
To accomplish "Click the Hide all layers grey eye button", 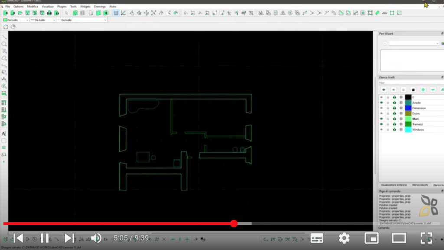I will click(x=394, y=90).
